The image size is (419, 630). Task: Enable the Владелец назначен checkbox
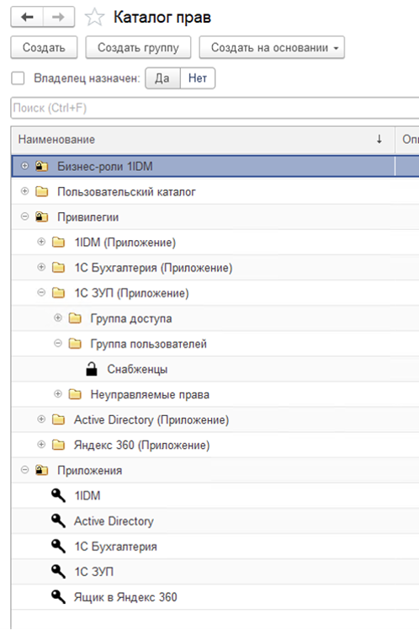[x=18, y=78]
